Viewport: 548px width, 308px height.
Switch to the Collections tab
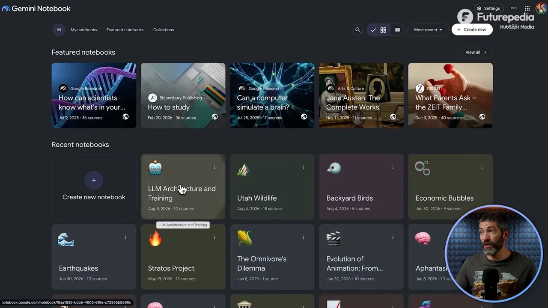[x=164, y=30]
